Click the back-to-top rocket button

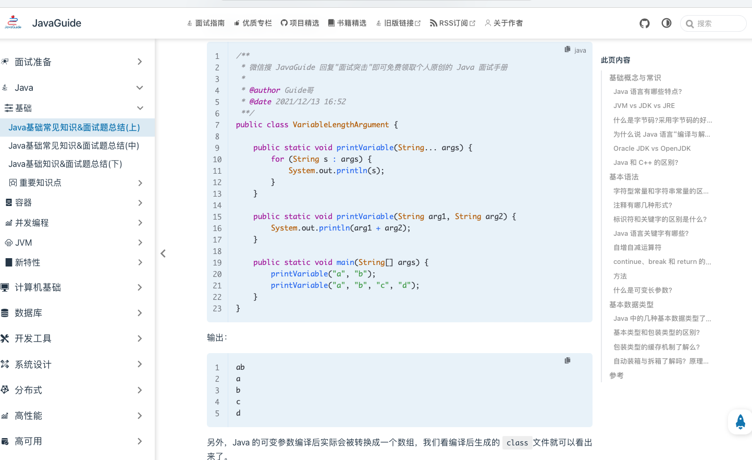coord(740,422)
